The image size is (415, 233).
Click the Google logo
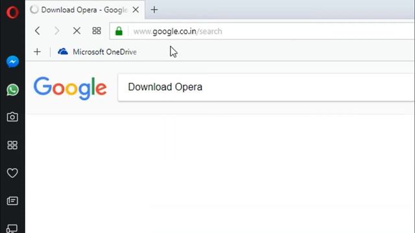point(70,88)
